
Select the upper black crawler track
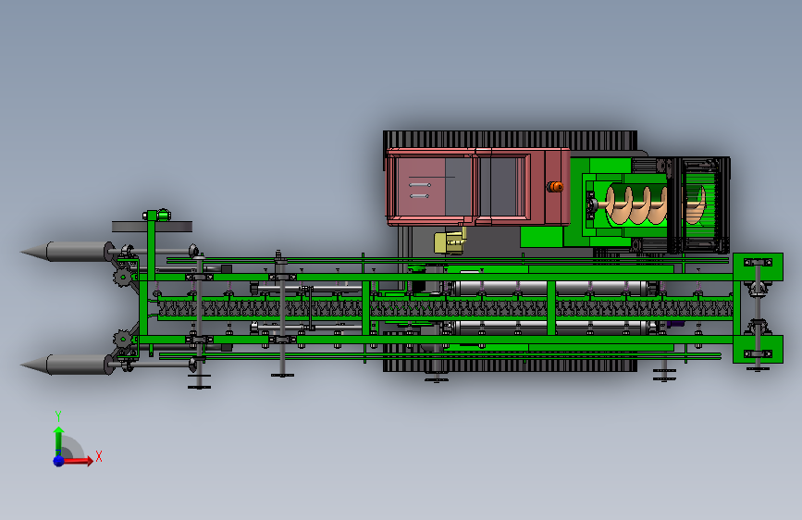[510, 139]
